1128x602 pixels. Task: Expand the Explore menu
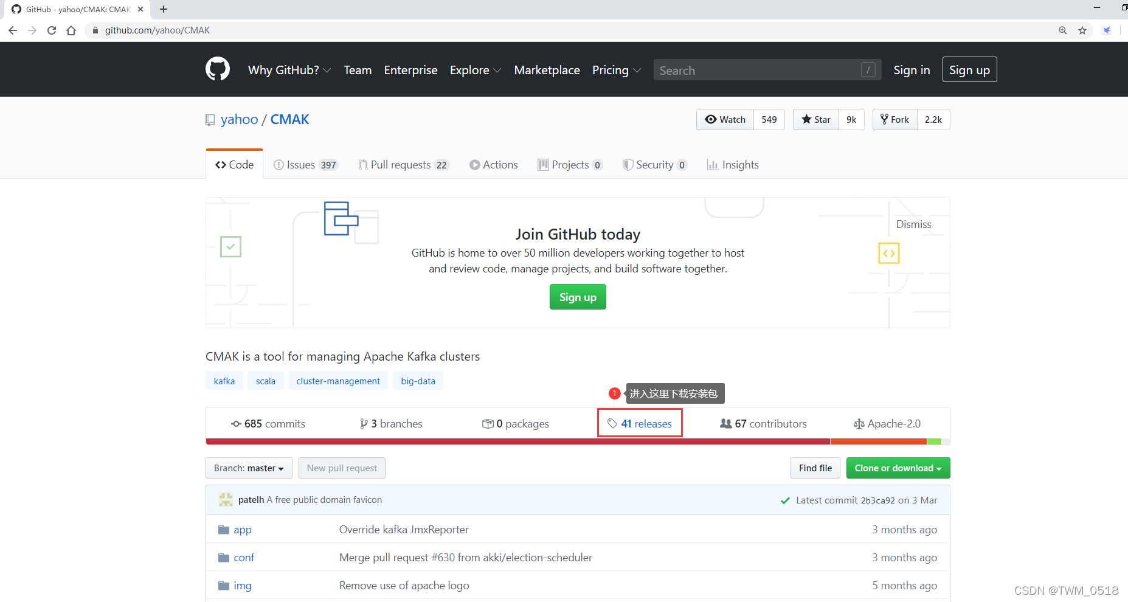[x=476, y=70]
